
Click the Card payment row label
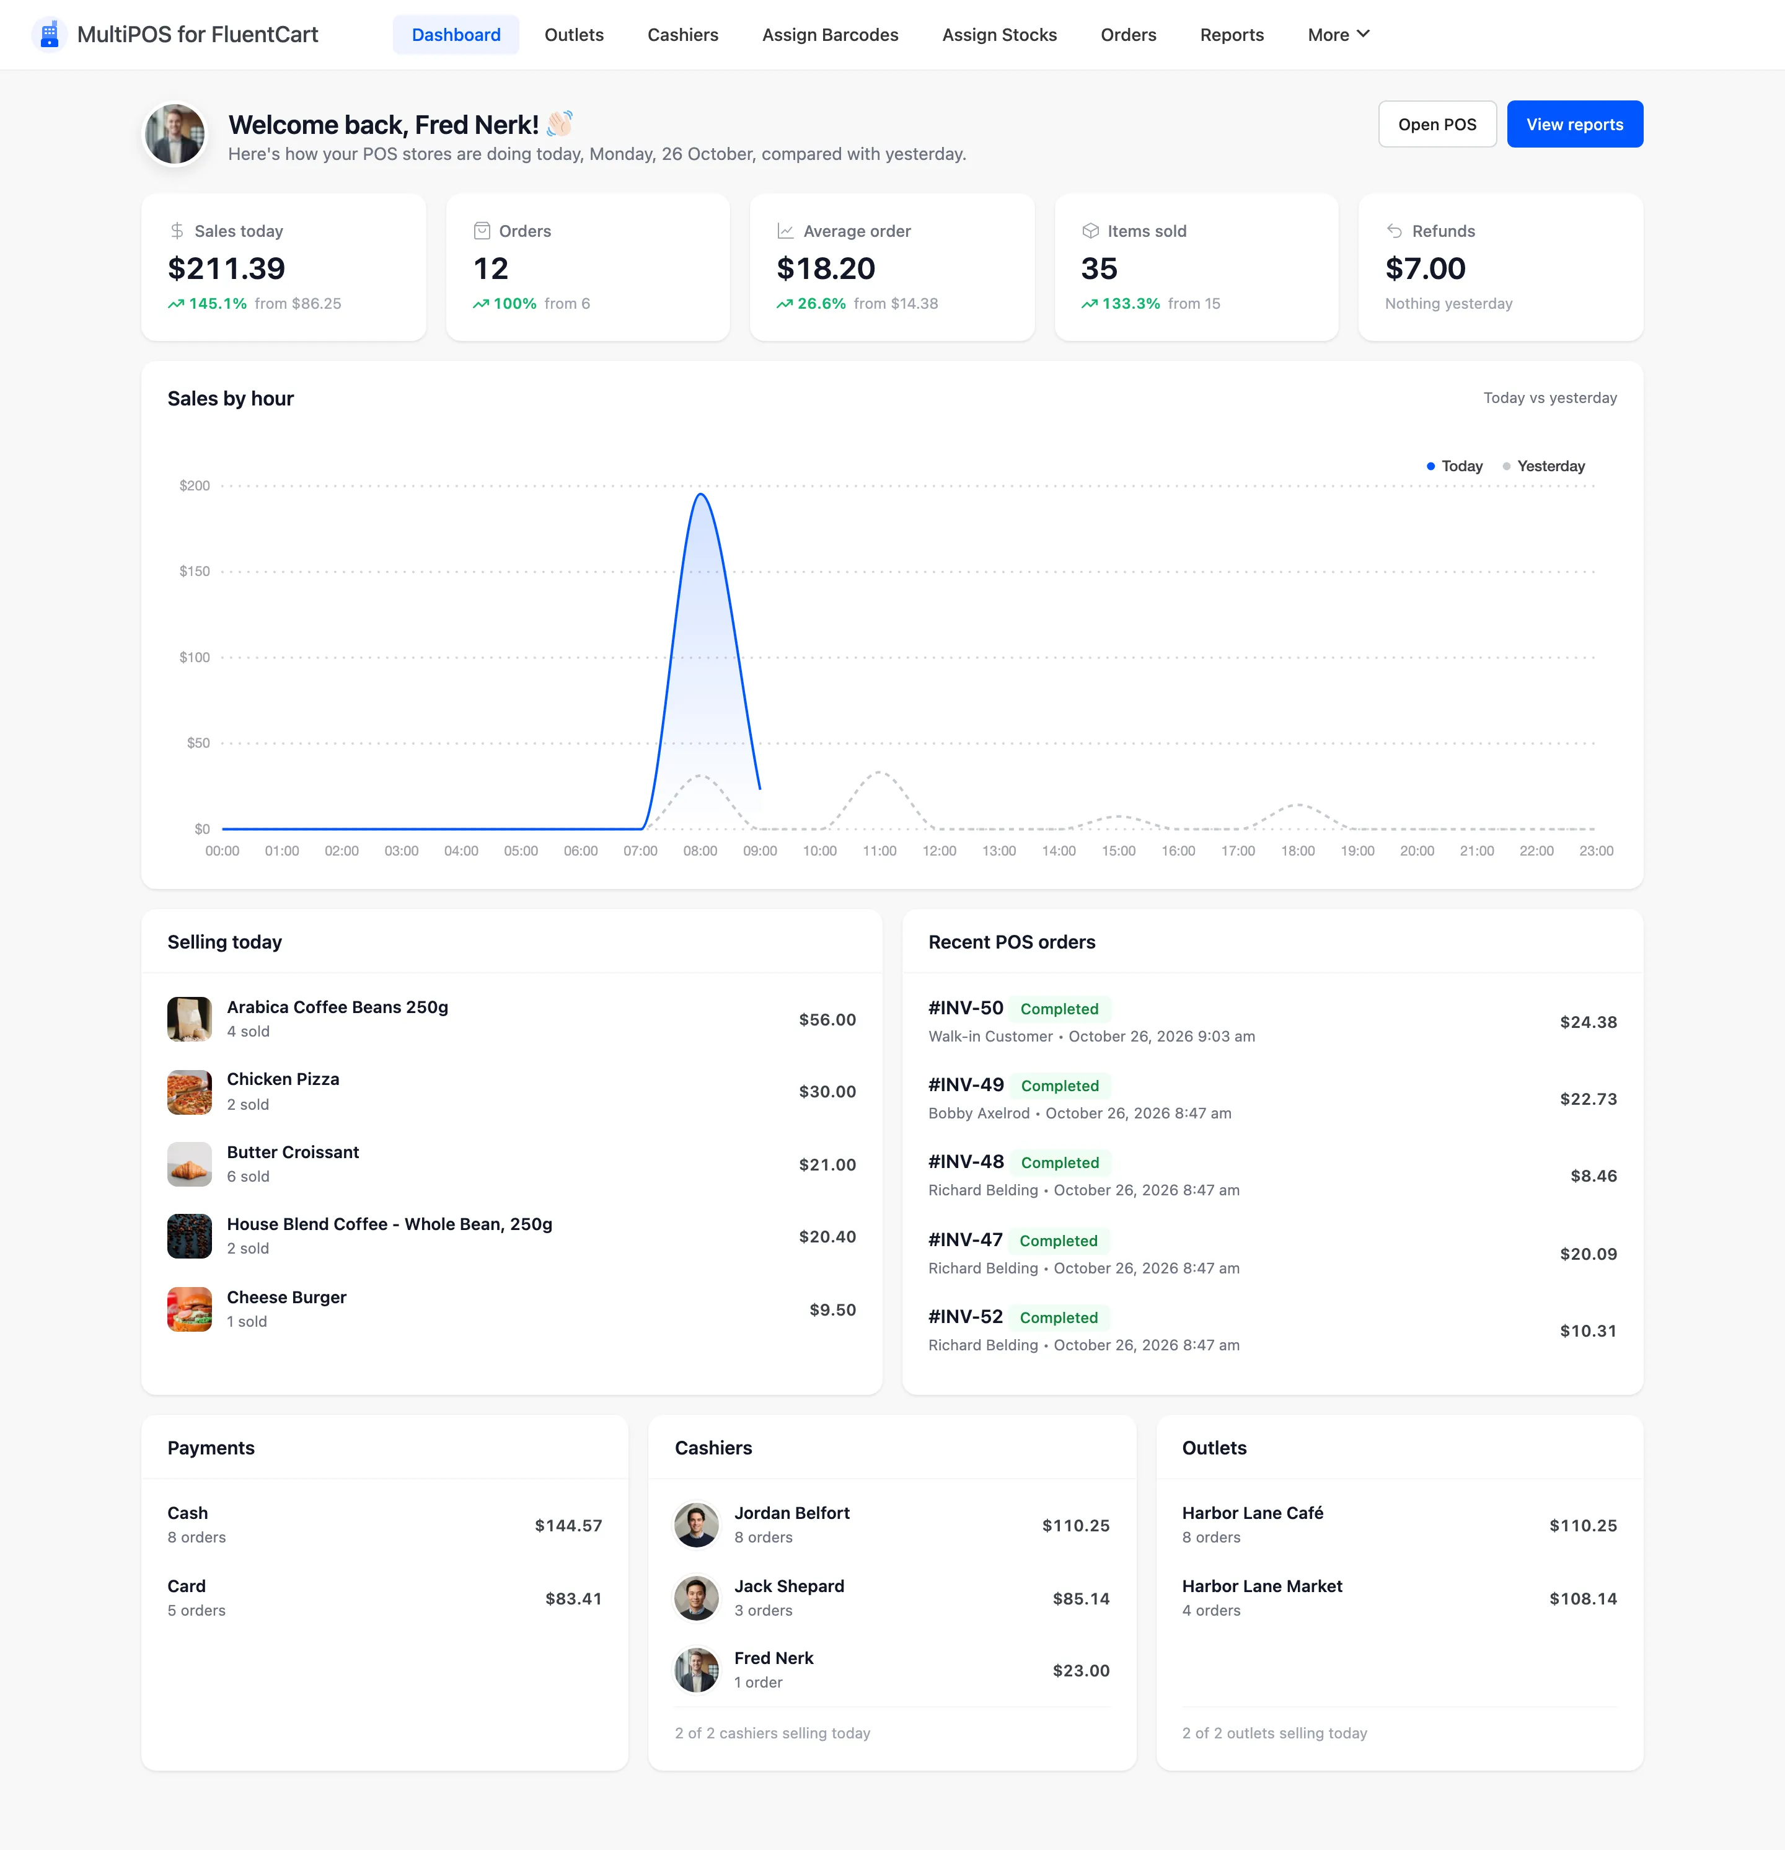(x=187, y=1587)
